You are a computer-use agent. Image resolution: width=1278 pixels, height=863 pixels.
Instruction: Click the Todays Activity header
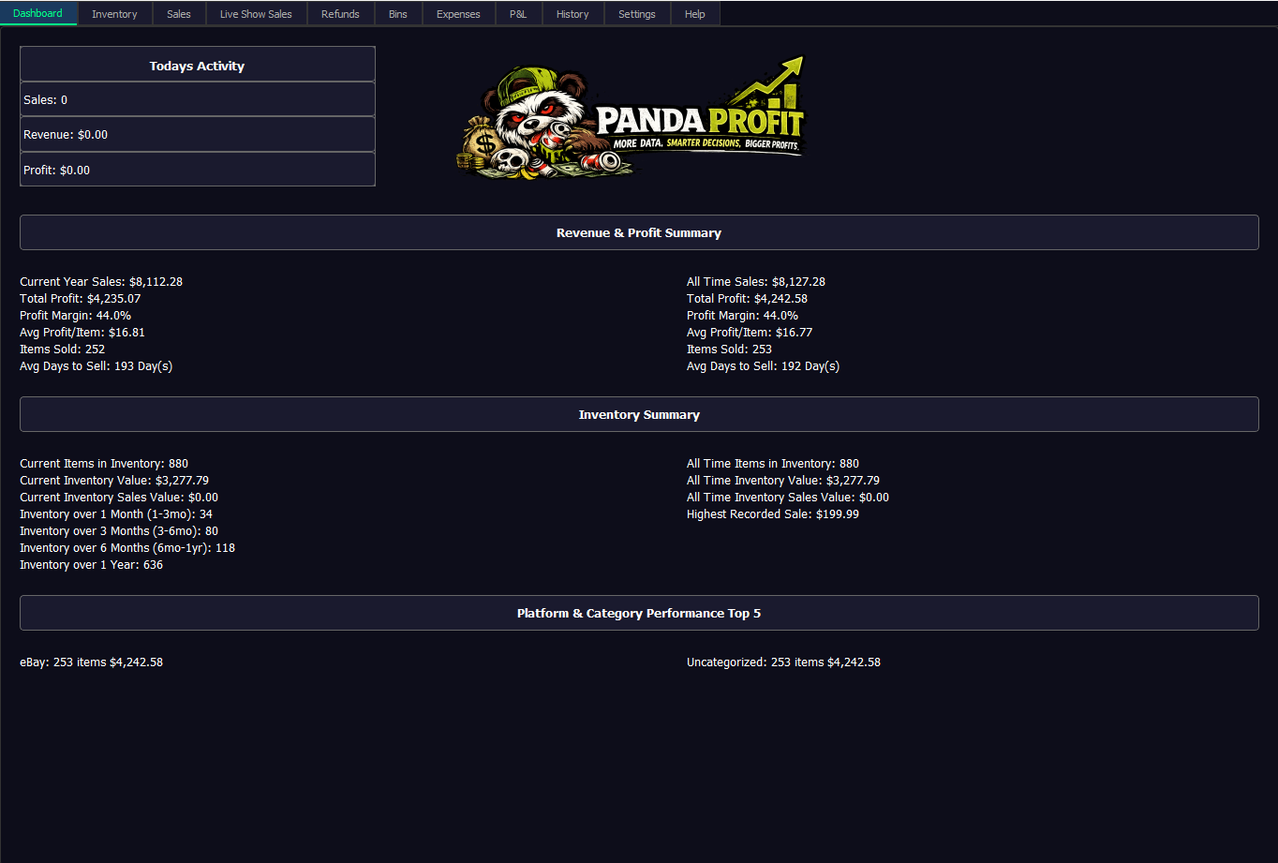197,66
